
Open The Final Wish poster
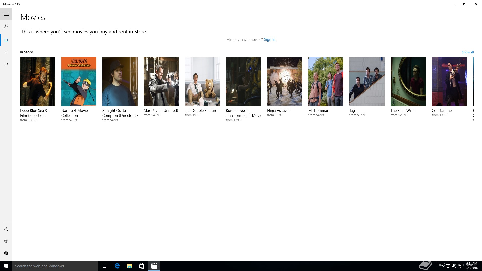tap(408, 82)
